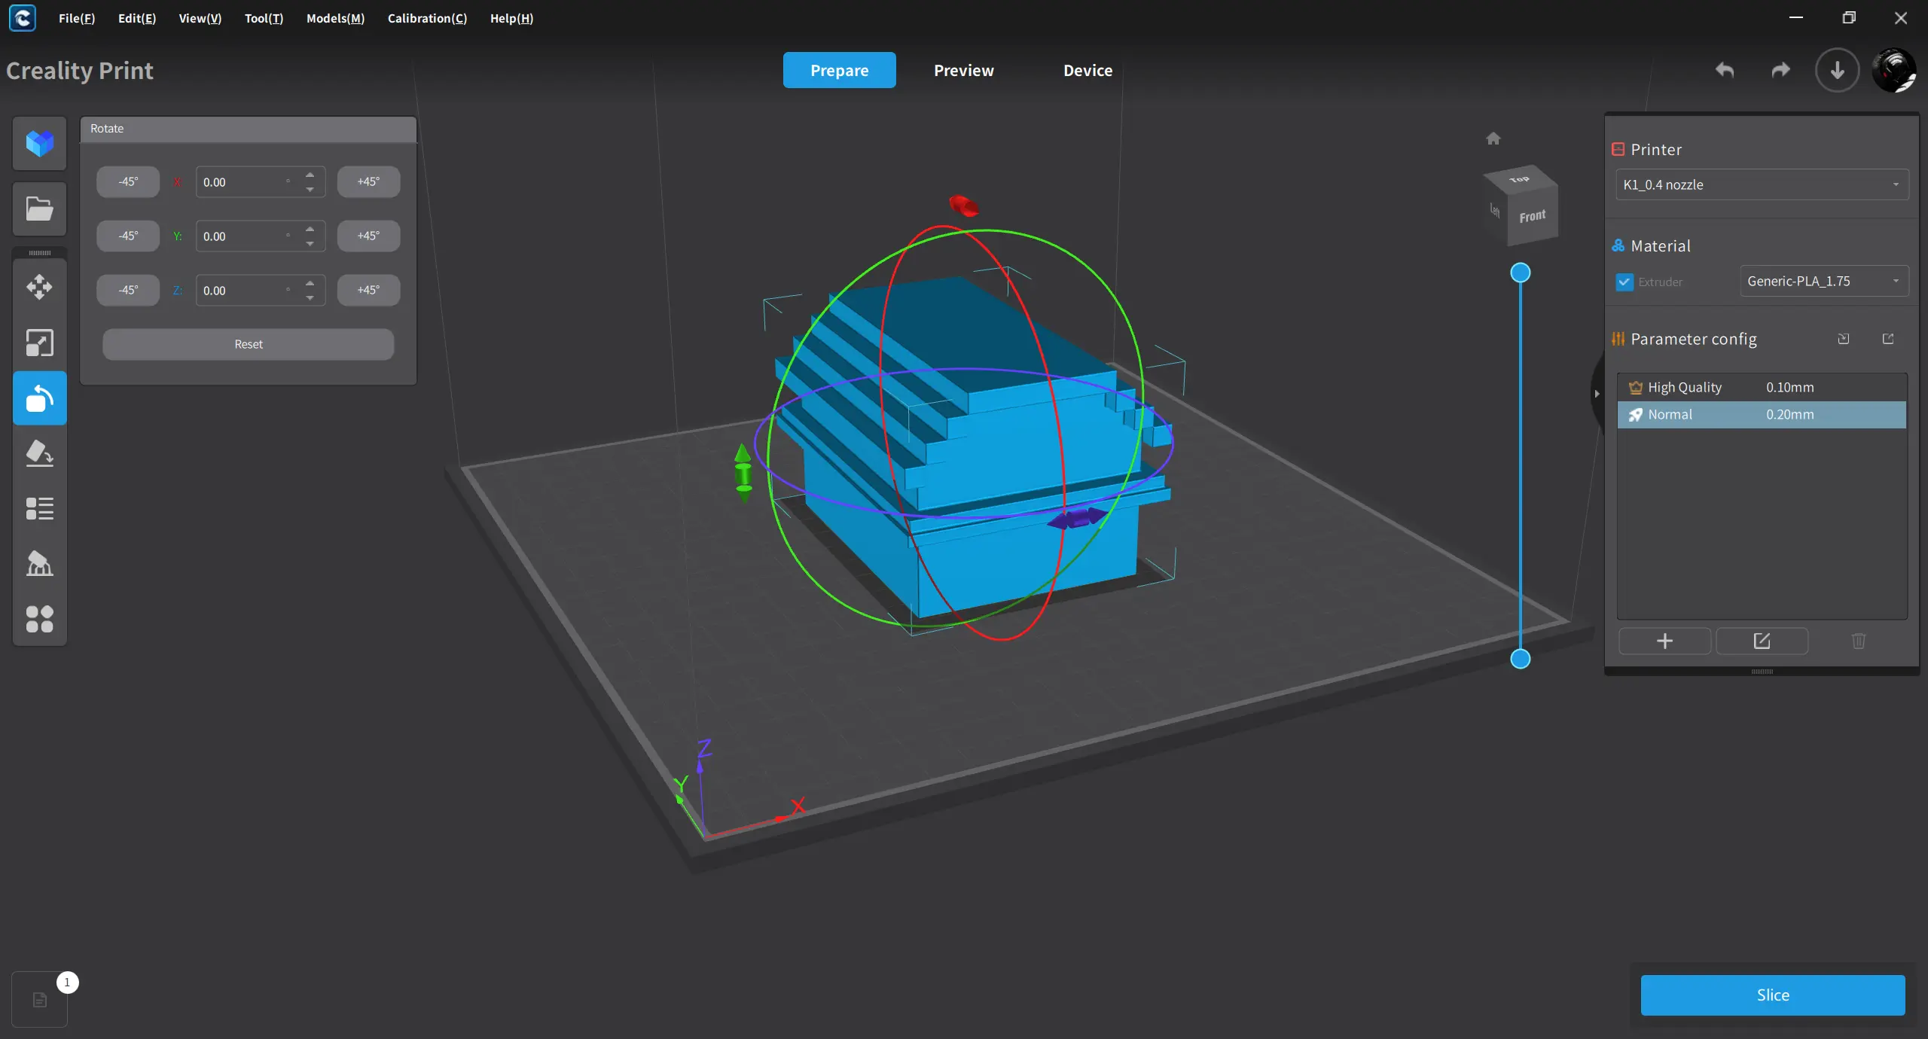
Task: Open the model library cube icon
Action: [x=40, y=143]
